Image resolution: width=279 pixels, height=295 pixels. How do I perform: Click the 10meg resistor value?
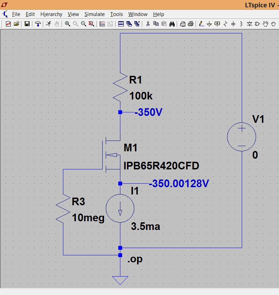(x=88, y=218)
